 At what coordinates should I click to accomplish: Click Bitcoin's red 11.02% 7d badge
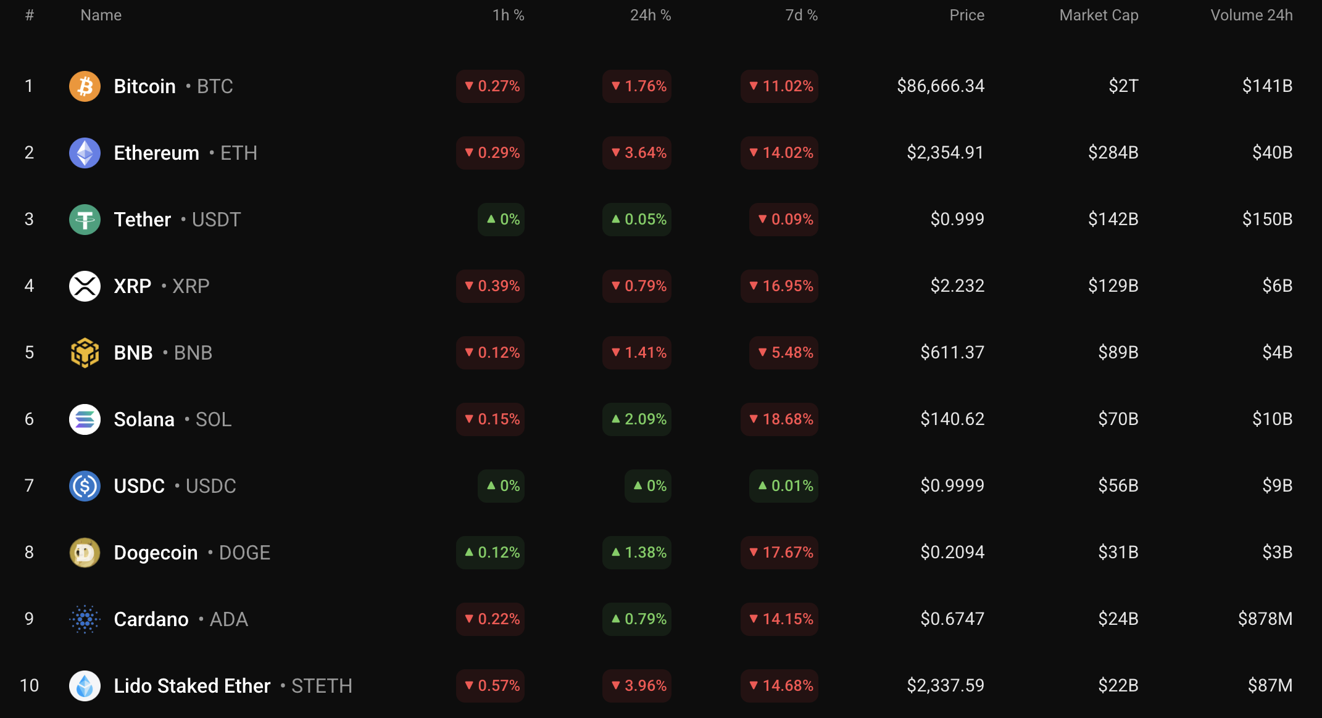point(779,86)
